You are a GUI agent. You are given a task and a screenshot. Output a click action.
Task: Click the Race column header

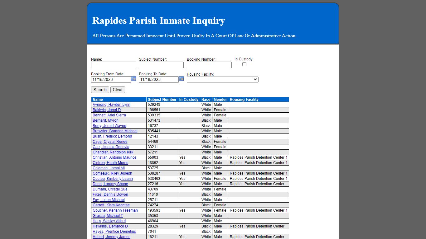206,100
